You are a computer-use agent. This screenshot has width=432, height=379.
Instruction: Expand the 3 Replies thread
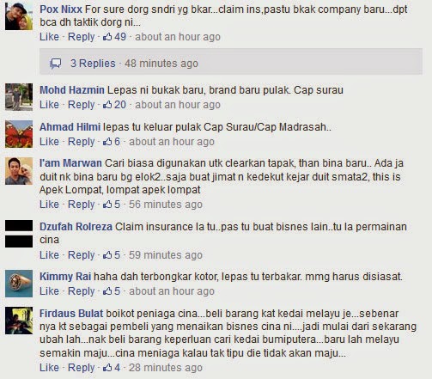[x=93, y=64]
